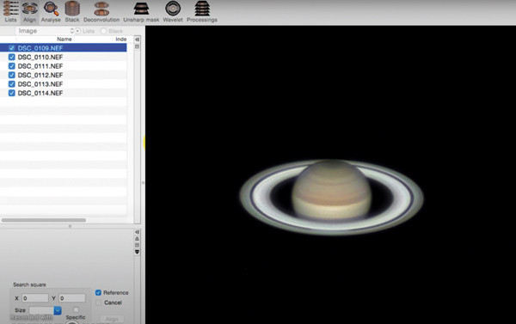
Task: Open the Image popup selector
Action: (x=45, y=31)
